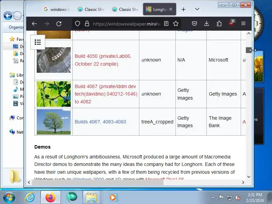The height and width of the screenshot is (204, 272).
Task: Click horizontal scrollbar right arrow
Action: point(243,182)
